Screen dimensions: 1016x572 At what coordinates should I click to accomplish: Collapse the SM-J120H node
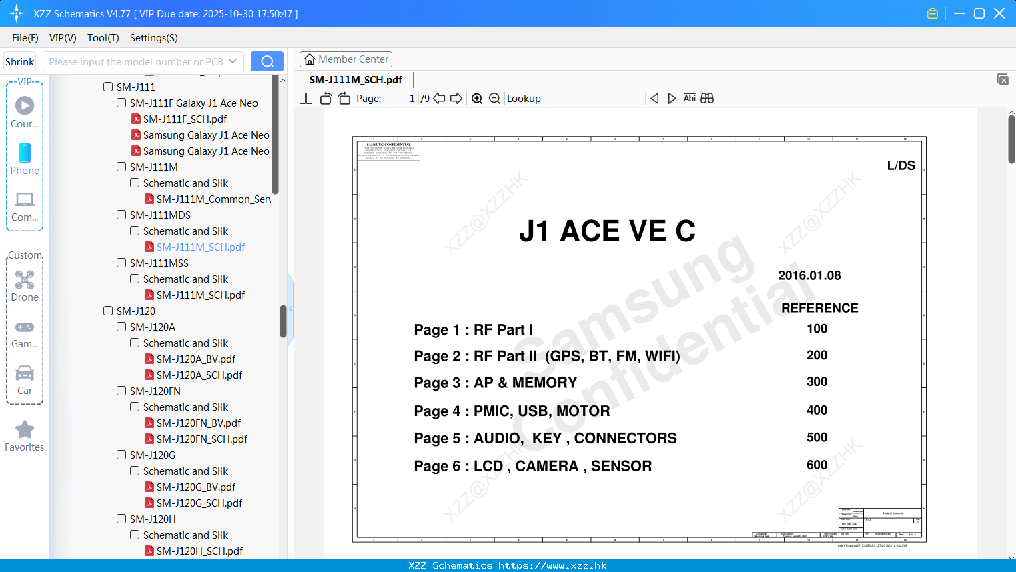[x=121, y=519]
